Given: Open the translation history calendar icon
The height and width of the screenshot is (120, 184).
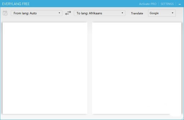Looking at the screenshot, I should tap(5, 13).
